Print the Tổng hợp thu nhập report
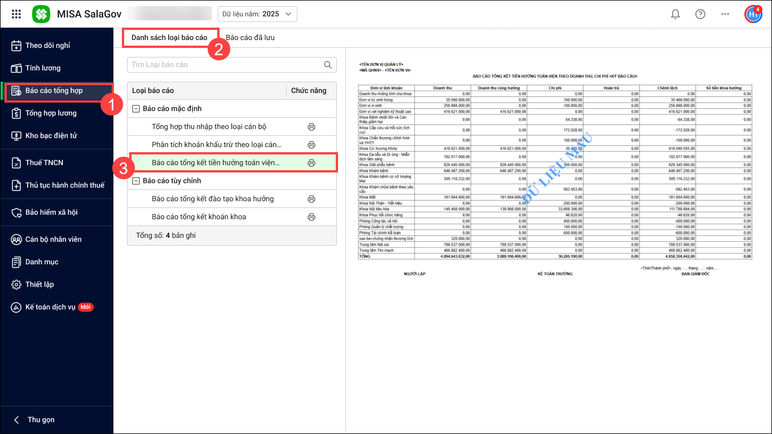The width and height of the screenshot is (772, 434). coord(311,127)
